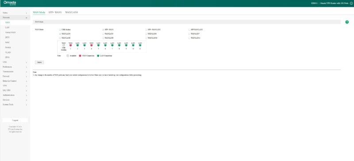Viewport: 354px width, 161px height.
Task: Click the green LAN port 9 icon
Action: tap(126, 45)
